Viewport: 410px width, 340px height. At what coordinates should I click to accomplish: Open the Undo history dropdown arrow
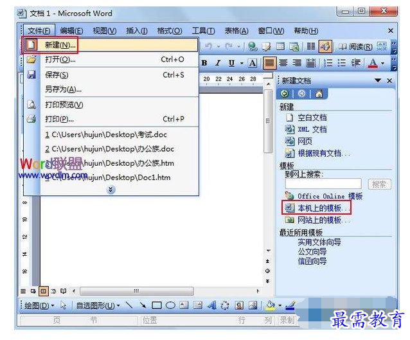(218, 46)
